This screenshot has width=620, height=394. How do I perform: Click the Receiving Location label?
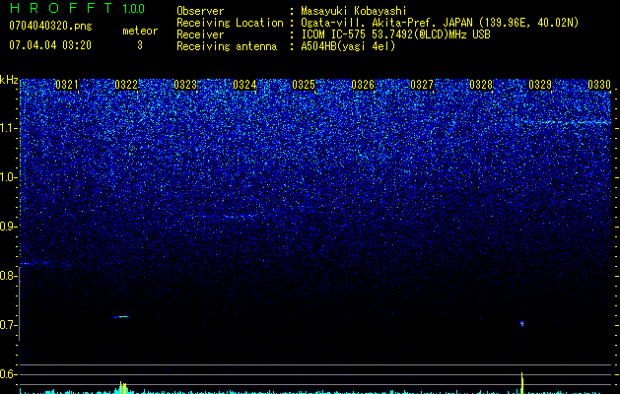point(230,23)
